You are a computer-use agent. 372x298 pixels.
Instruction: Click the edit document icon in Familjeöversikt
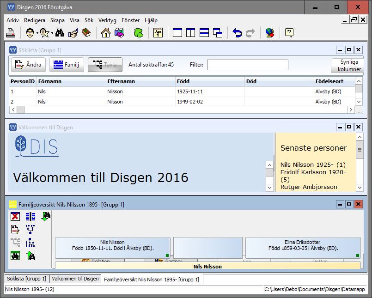click(15, 230)
